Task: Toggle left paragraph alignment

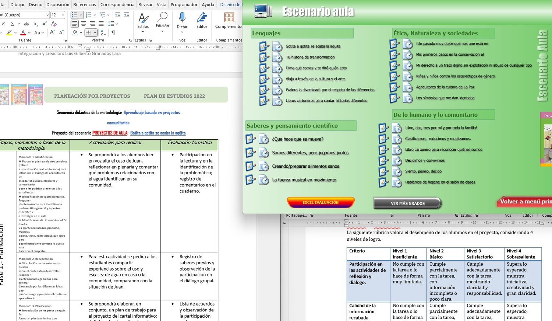Action: [75, 24]
